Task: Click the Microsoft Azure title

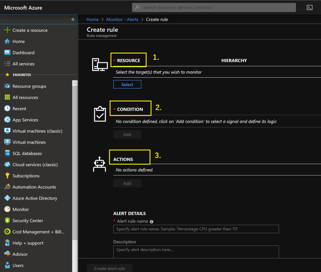Action: pyautogui.click(x=23, y=8)
